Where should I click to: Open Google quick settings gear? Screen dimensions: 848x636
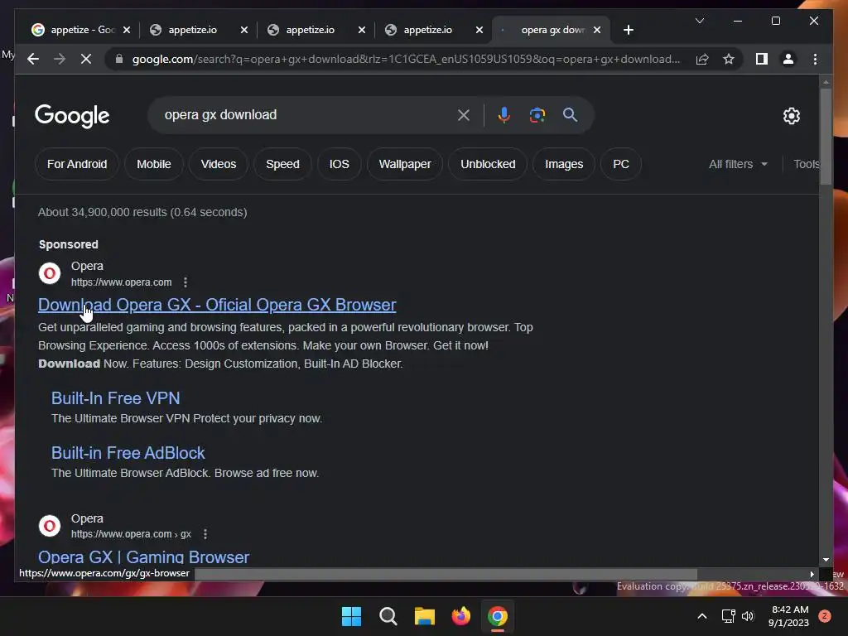pos(791,116)
